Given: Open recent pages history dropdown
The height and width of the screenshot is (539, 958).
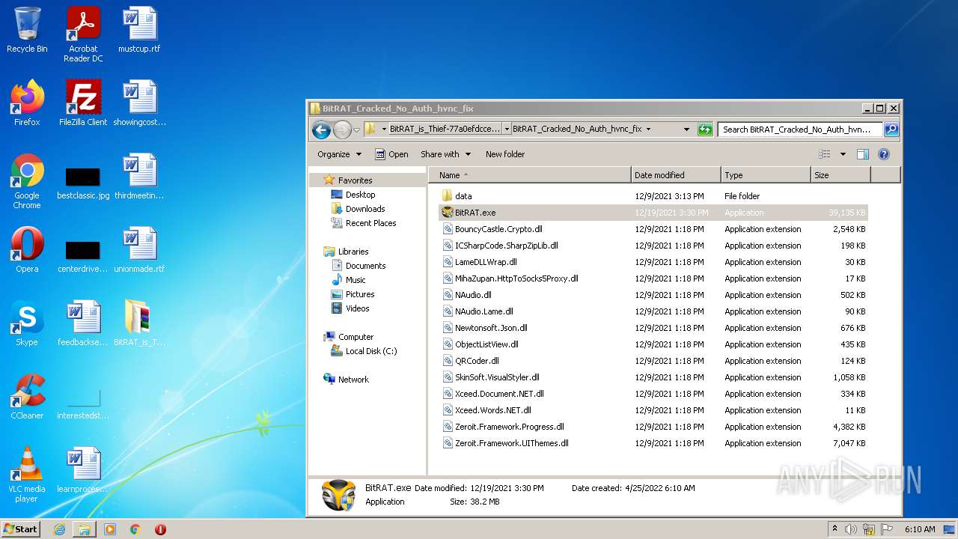Looking at the screenshot, I should tap(356, 130).
